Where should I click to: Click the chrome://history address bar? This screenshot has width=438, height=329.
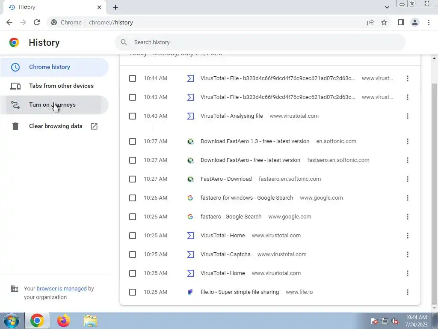click(x=111, y=22)
